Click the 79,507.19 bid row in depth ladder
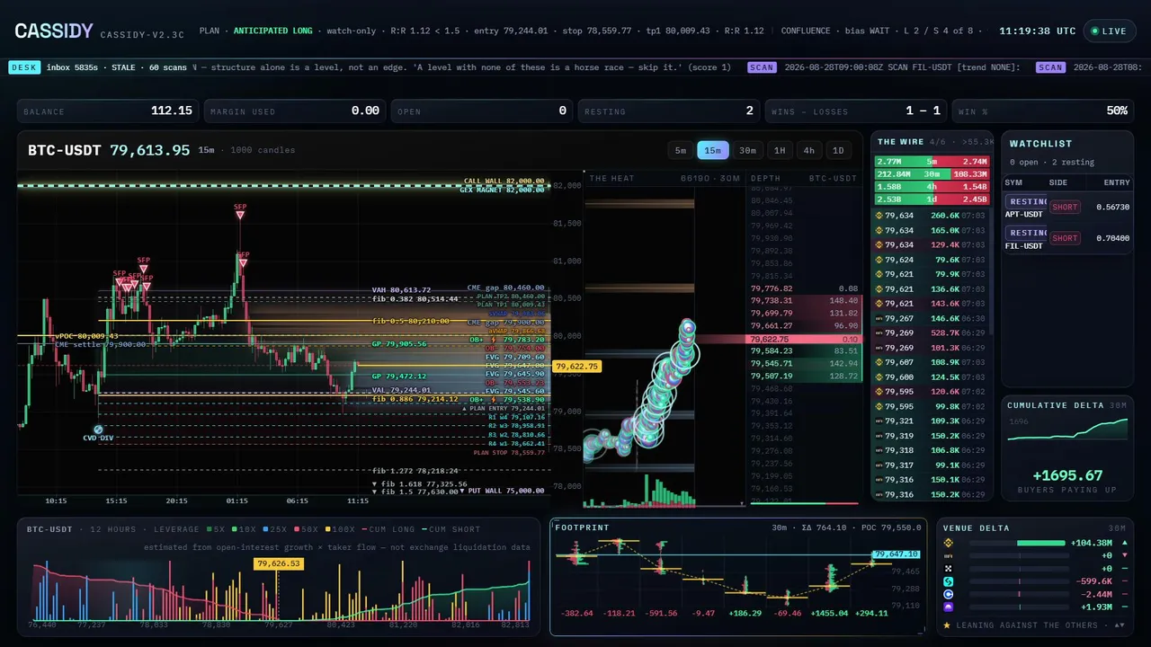 click(805, 376)
